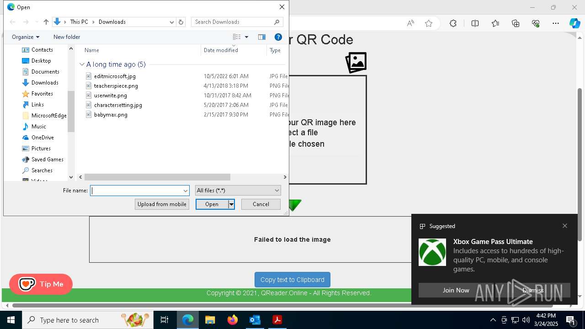Close the Suggested notification
The height and width of the screenshot is (329, 585).
[565, 226]
